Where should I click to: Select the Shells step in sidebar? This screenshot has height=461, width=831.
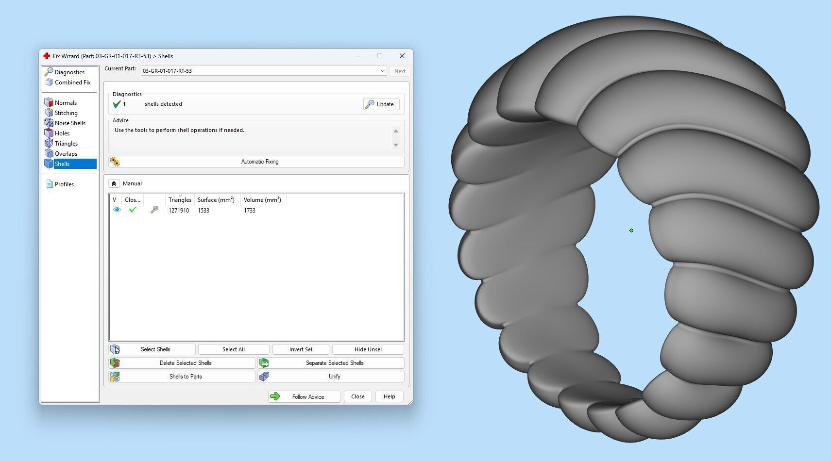coord(70,164)
